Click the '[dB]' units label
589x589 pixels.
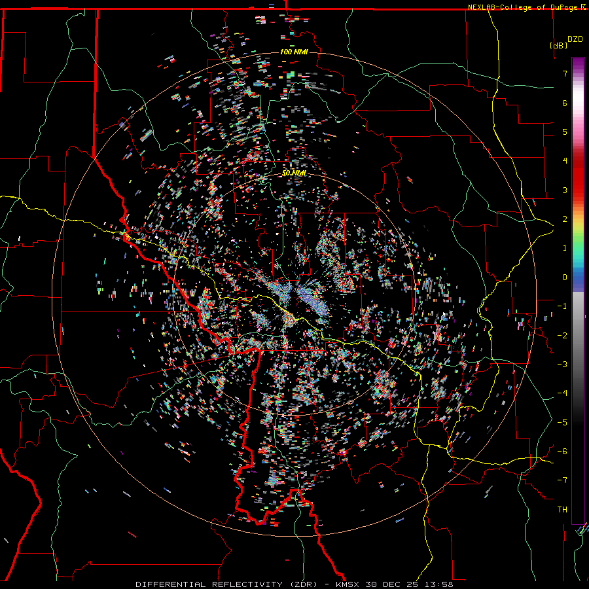[x=559, y=45]
